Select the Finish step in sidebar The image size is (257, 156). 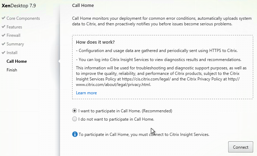tap(12, 70)
